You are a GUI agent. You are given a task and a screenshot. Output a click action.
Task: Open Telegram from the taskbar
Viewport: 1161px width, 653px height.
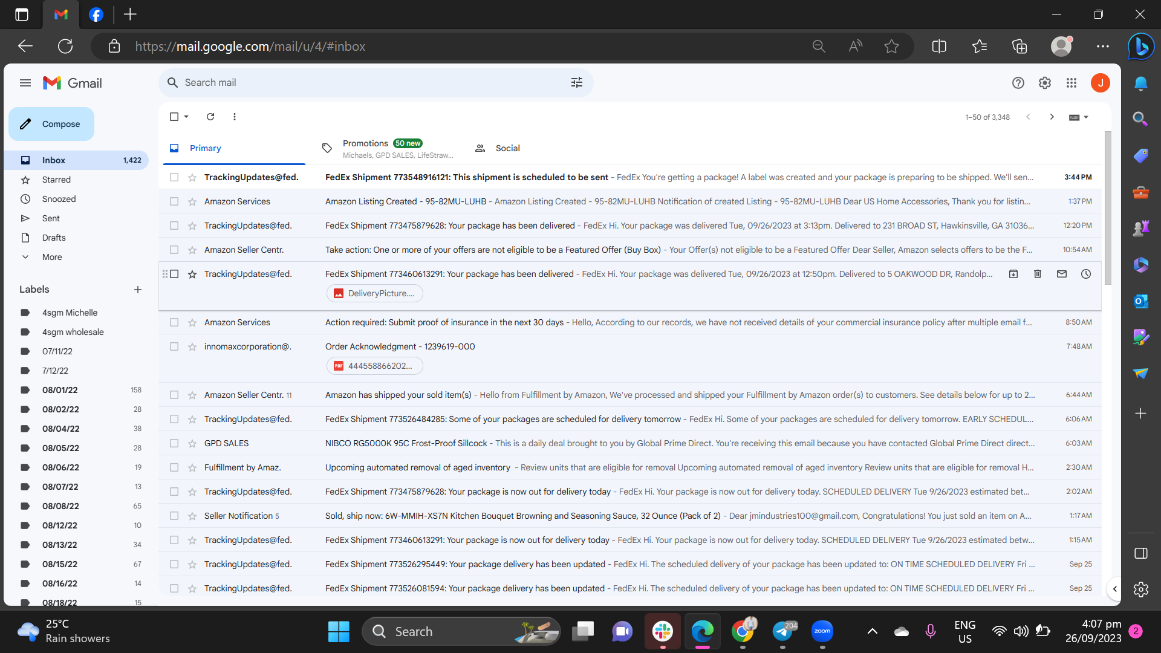pos(784,632)
